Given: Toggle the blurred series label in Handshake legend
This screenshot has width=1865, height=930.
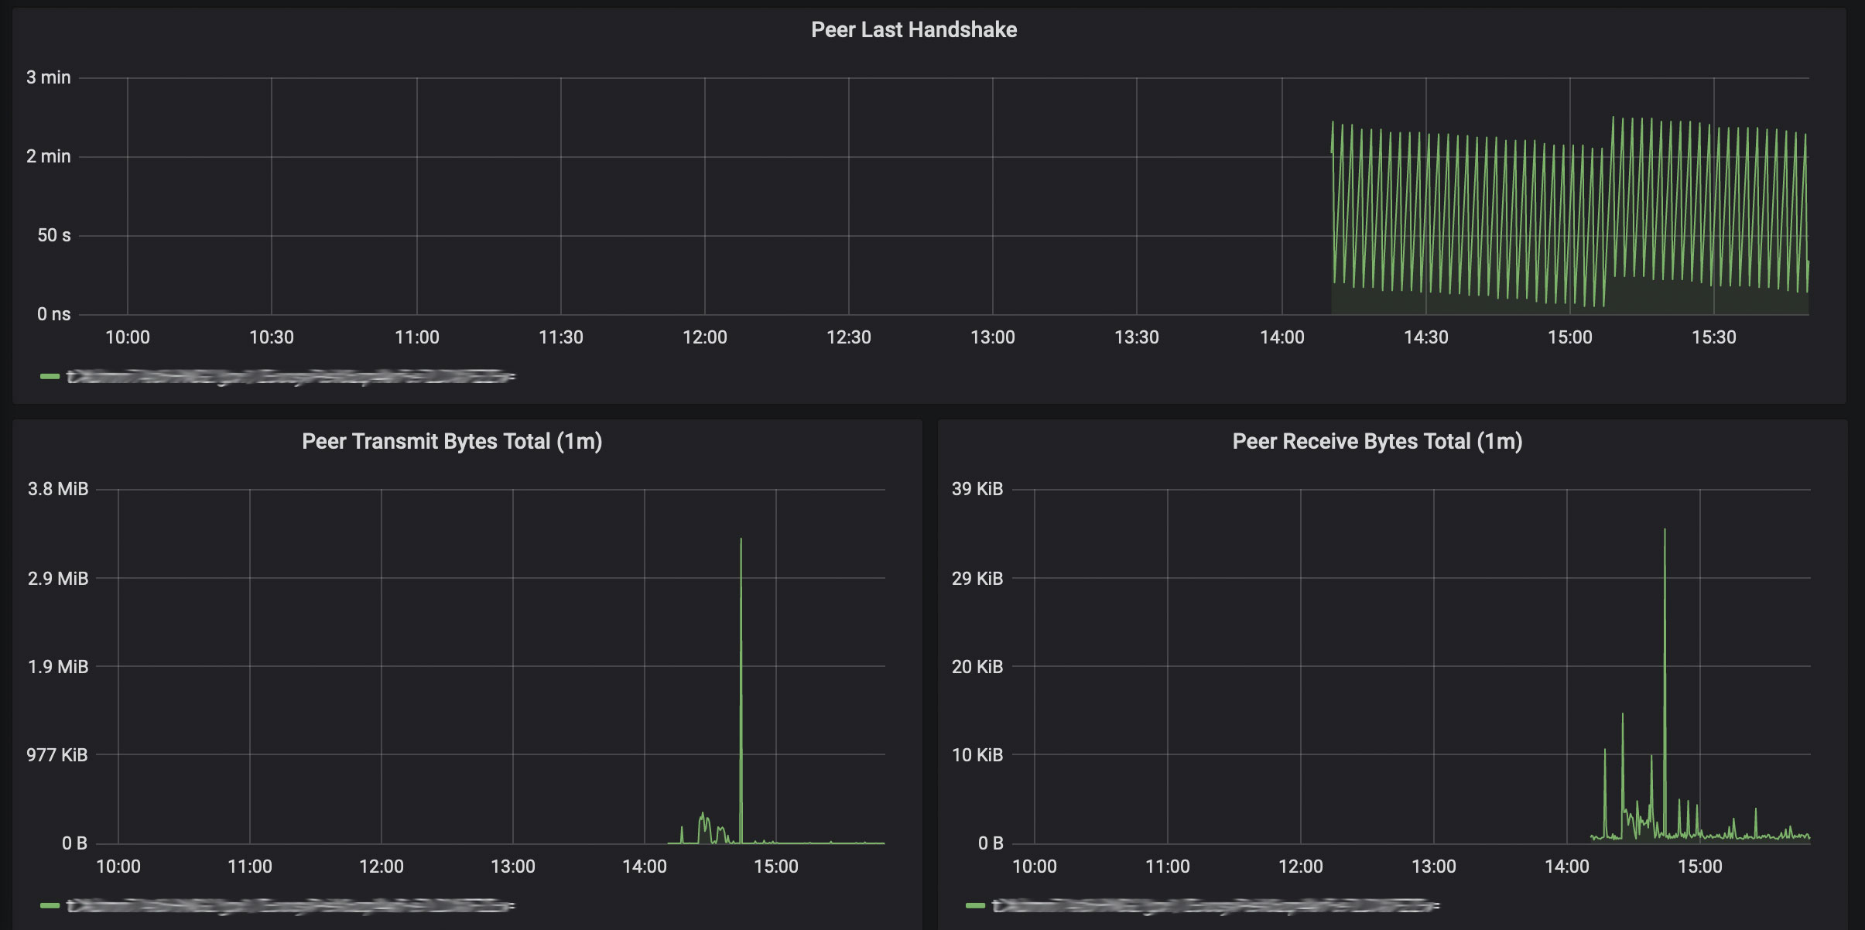Looking at the screenshot, I should (x=290, y=377).
